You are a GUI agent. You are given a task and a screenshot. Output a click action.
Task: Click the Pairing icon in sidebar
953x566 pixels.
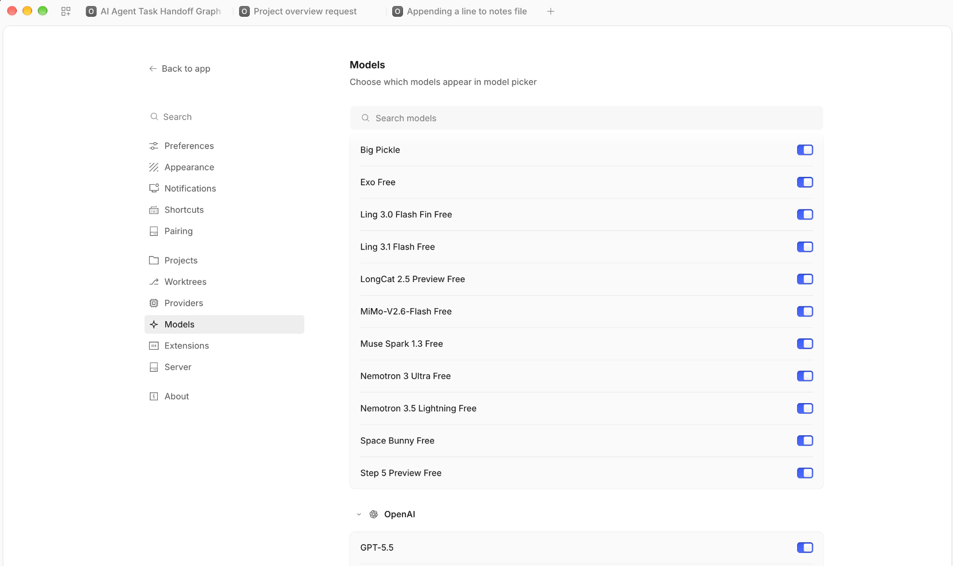coord(154,231)
